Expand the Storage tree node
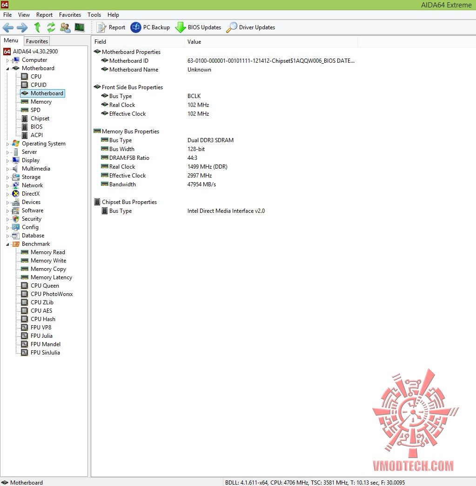This screenshot has height=486, width=476. [x=8, y=177]
